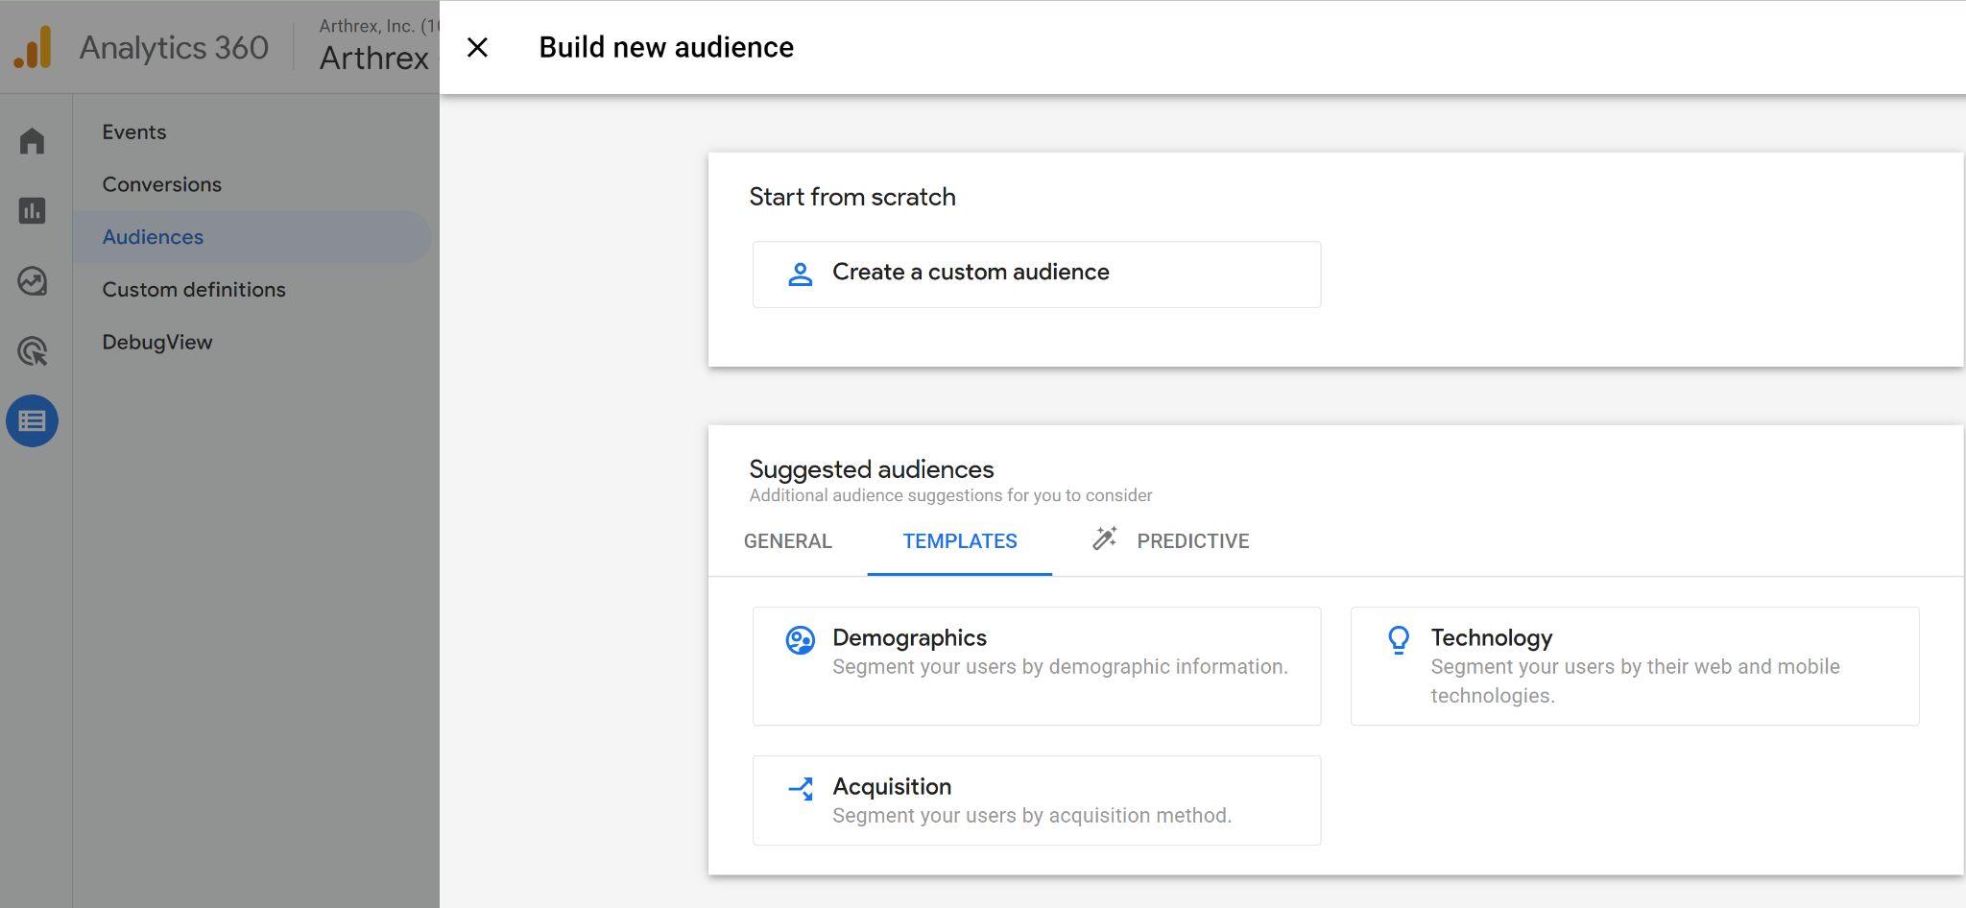Click the Analytics 360 logo icon
This screenshot has width=1966, height=908.
click(33, 47)
